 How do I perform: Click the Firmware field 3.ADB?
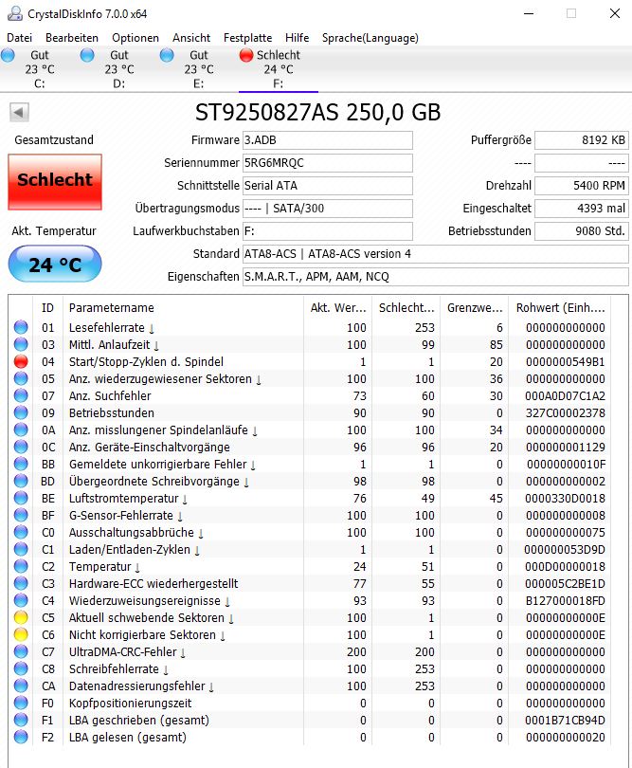[328, 140]
